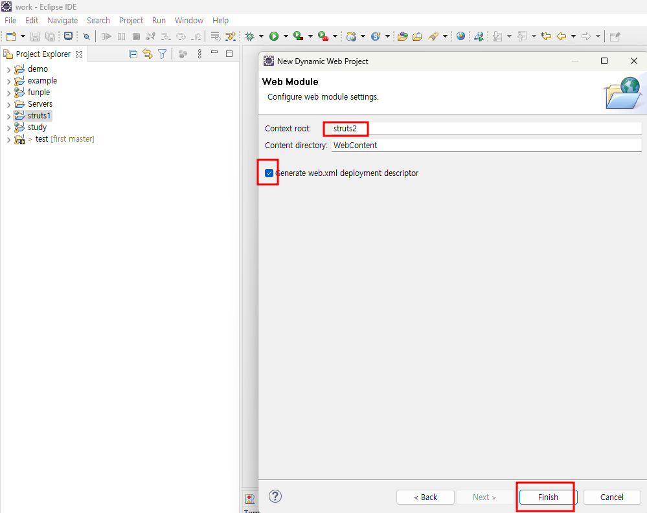Open the Web Browser globe icon

(460, 36)
